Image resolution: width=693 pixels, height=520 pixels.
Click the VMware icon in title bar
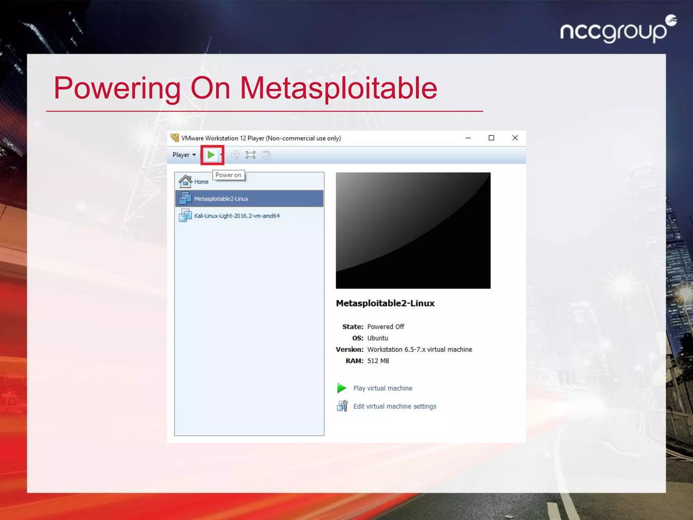(x=175, y=138)
